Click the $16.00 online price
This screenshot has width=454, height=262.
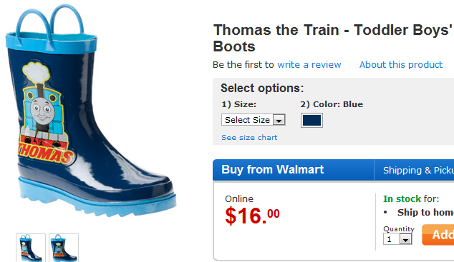point(252,216)
